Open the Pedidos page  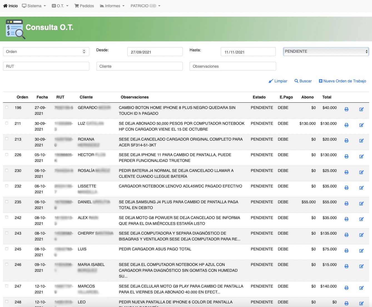pos(84,6)
